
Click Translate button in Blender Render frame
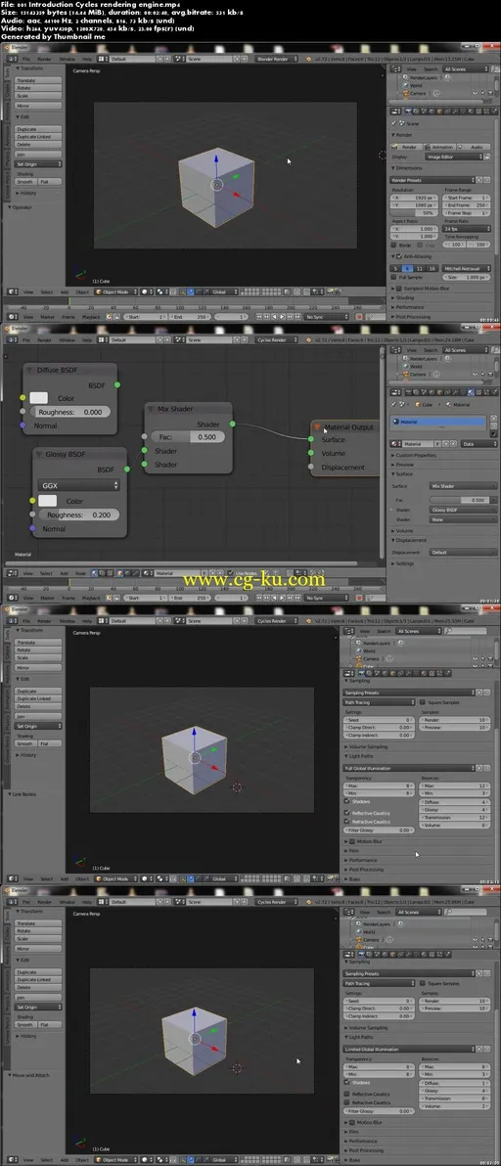click(x=38, y=79)
